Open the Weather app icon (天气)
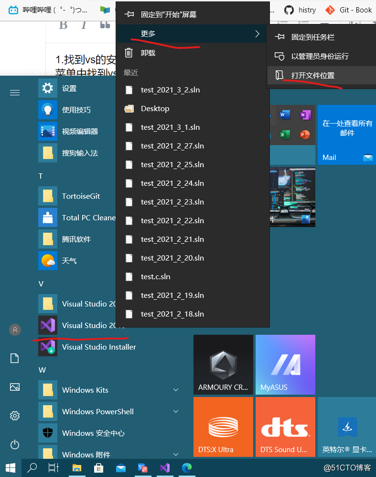The height and width of the screenshot is (477, 376). click(48, 261)
